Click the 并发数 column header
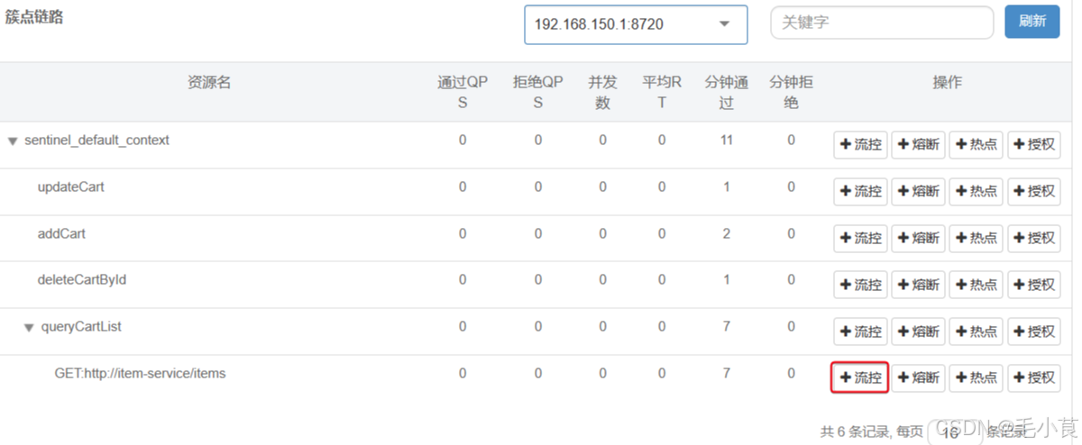 pos(603,92)
